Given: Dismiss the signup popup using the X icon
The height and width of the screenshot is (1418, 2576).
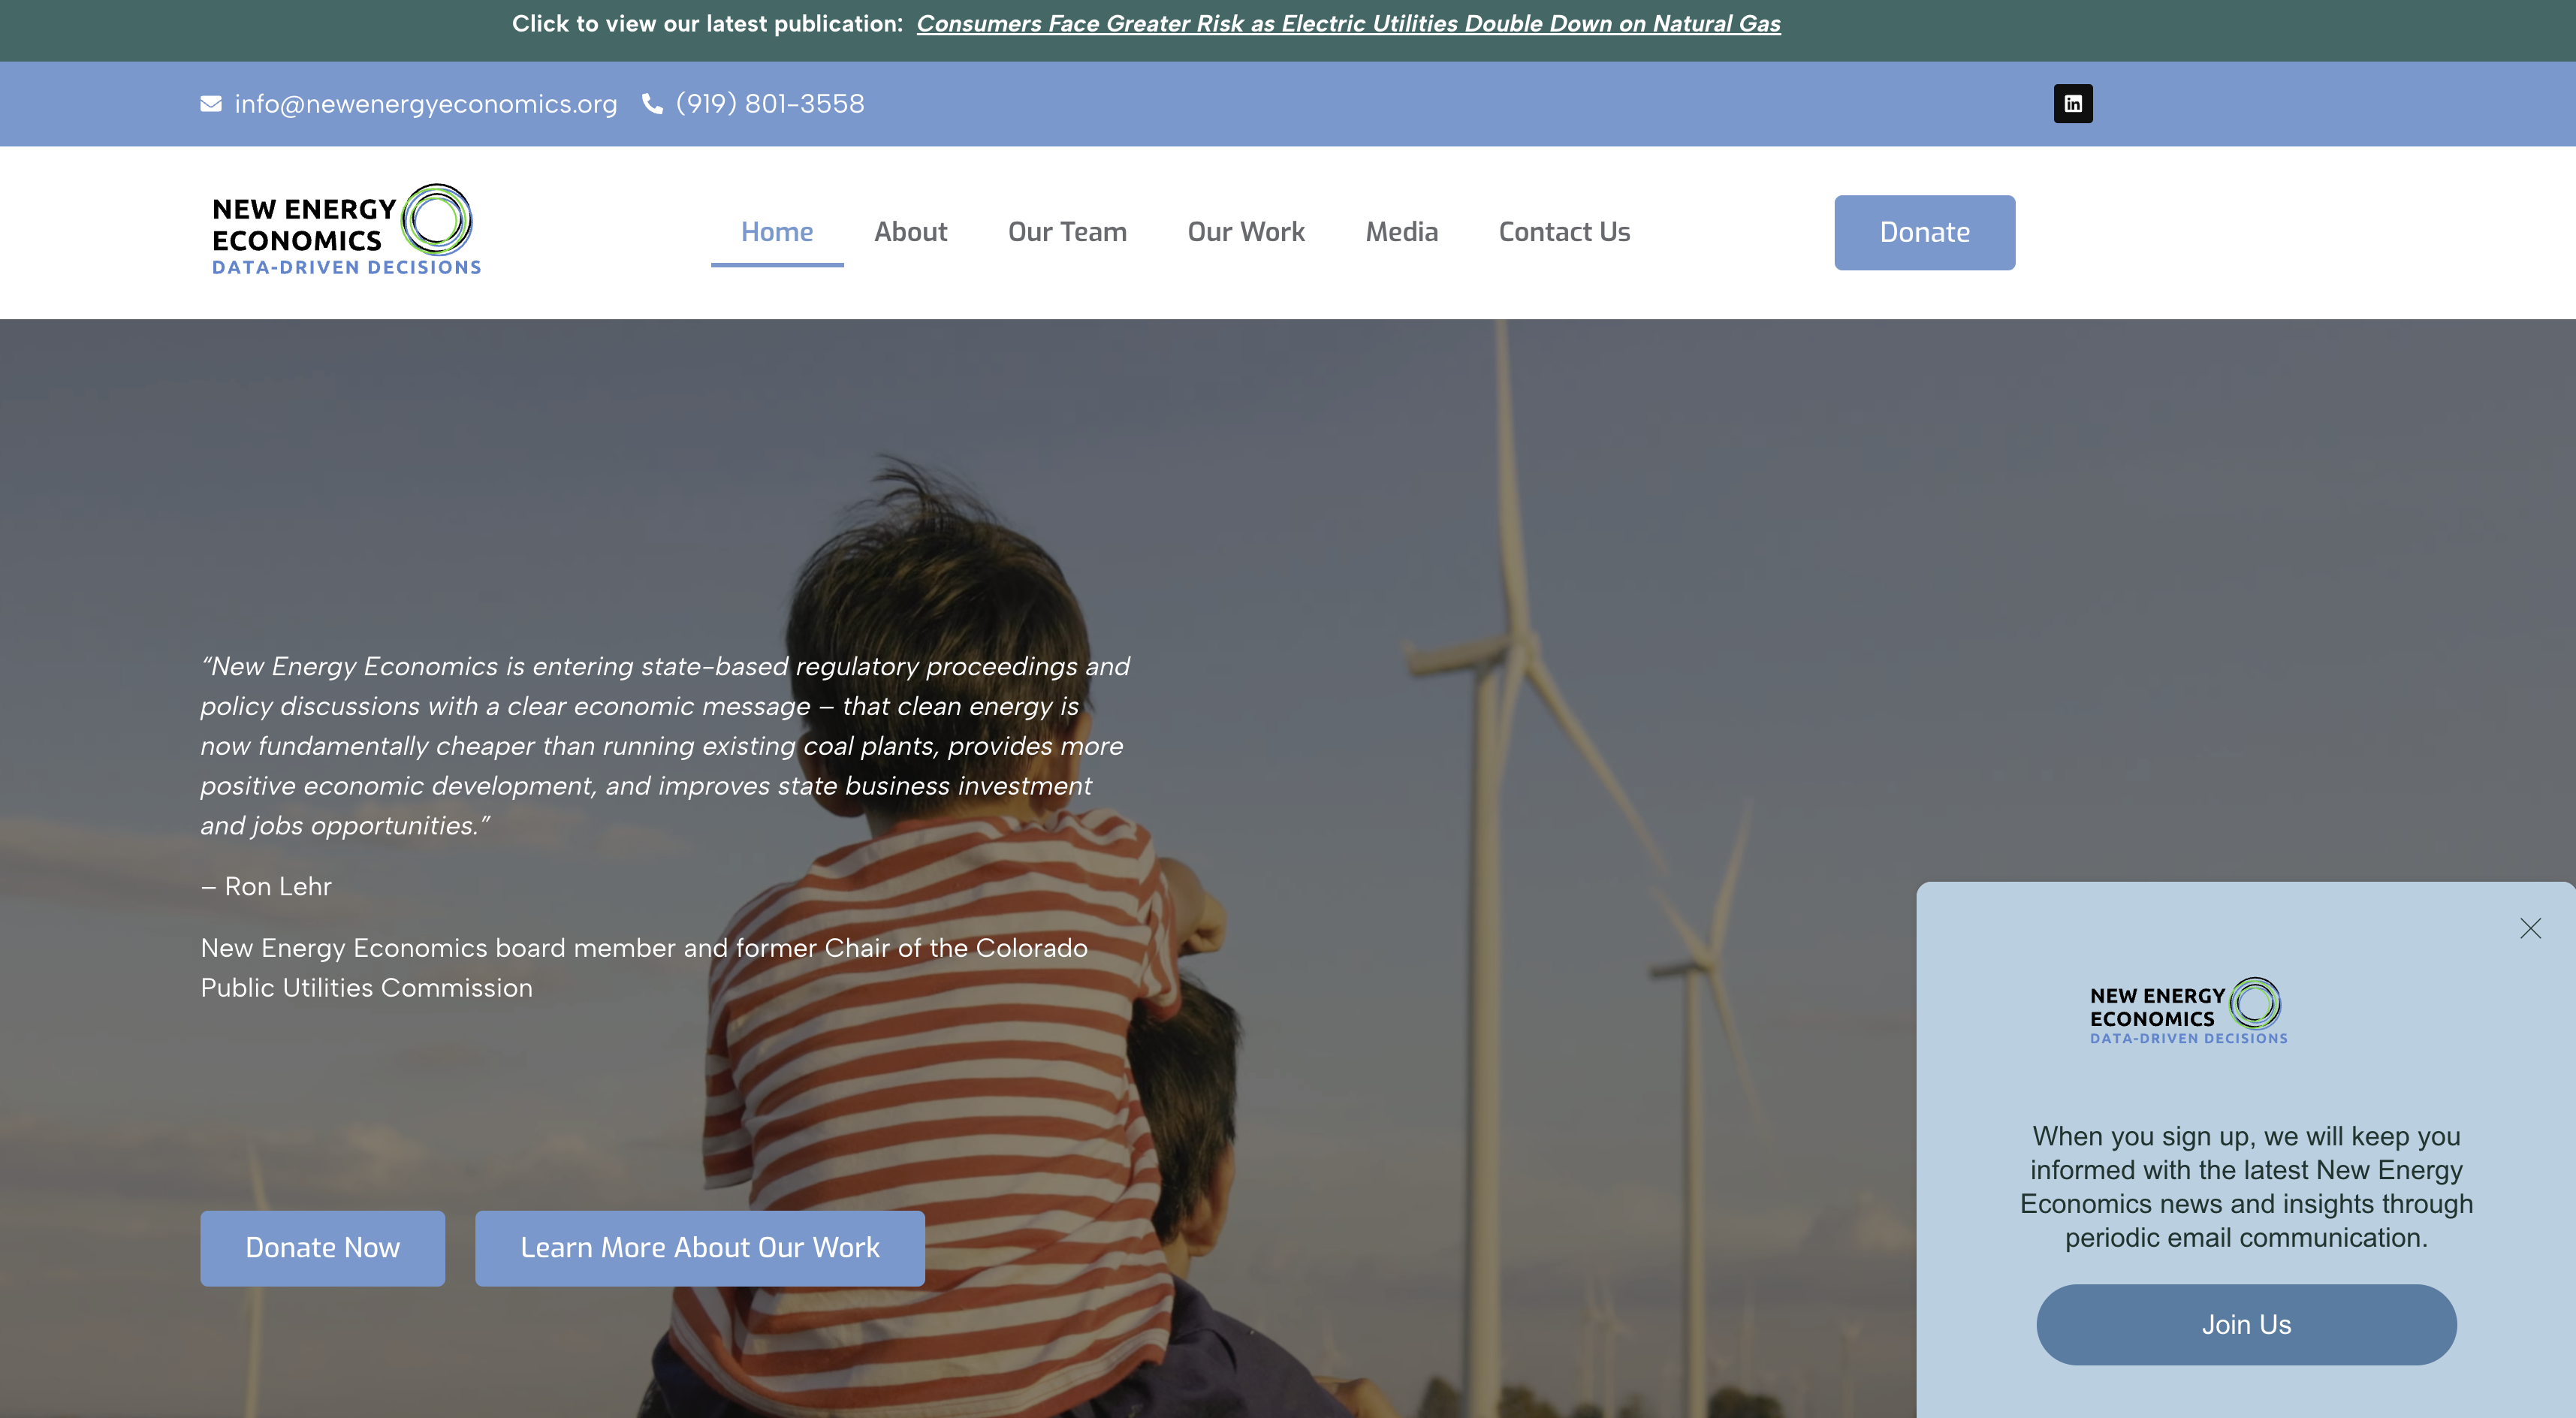Looking at the screenshot, I should [x=2531, y=928].
